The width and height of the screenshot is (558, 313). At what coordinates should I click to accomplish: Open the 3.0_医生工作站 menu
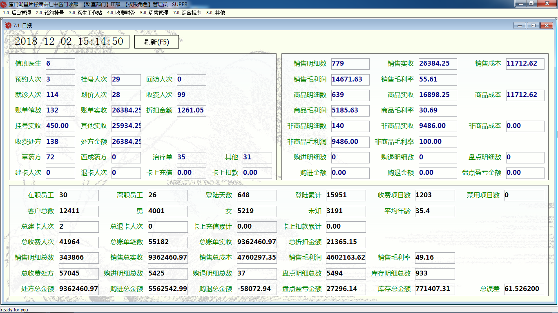pyautogui.click(x=85, y=13)
